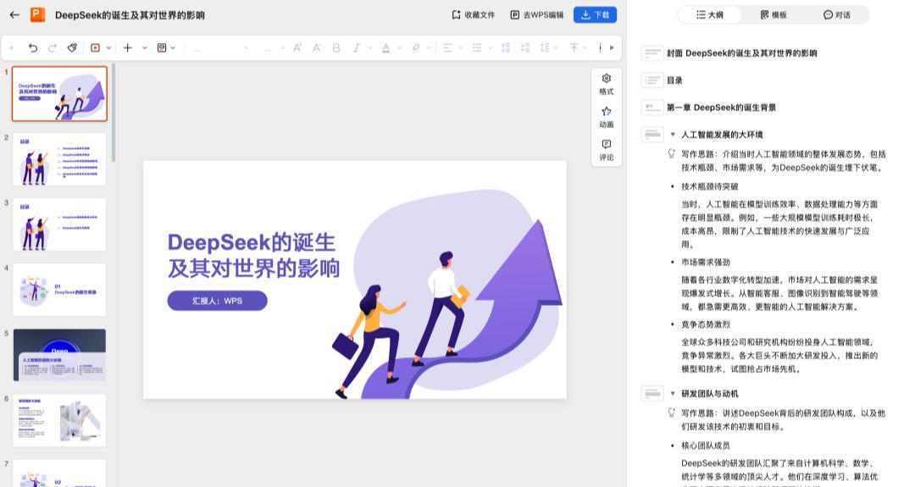Viewport: 915px width, 487px height.
Task: Click the 技术瓶颈待突破 bullet heading
Action: pyautogui.click(x=710, y=186)
